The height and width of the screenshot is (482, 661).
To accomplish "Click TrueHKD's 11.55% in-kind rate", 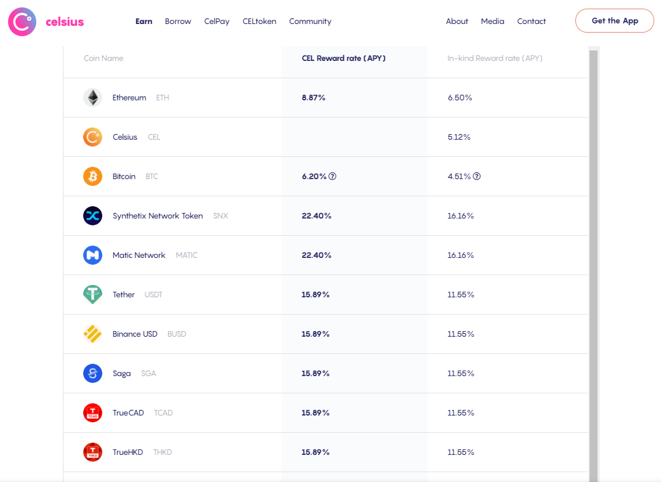I will [461, 452].
